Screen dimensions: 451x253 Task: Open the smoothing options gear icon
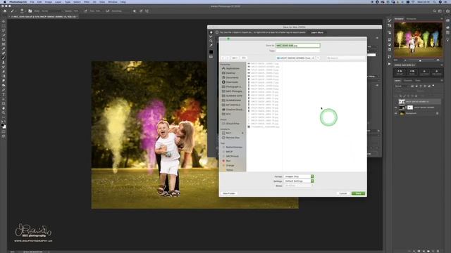[x=135, y=11]
